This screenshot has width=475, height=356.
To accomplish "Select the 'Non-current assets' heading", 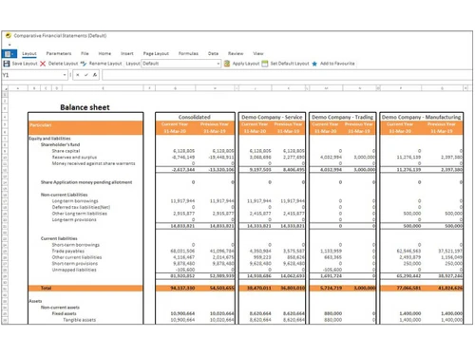I will click(60, 308).
